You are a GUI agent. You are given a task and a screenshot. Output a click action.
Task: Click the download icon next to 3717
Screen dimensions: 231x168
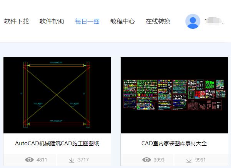72,160
